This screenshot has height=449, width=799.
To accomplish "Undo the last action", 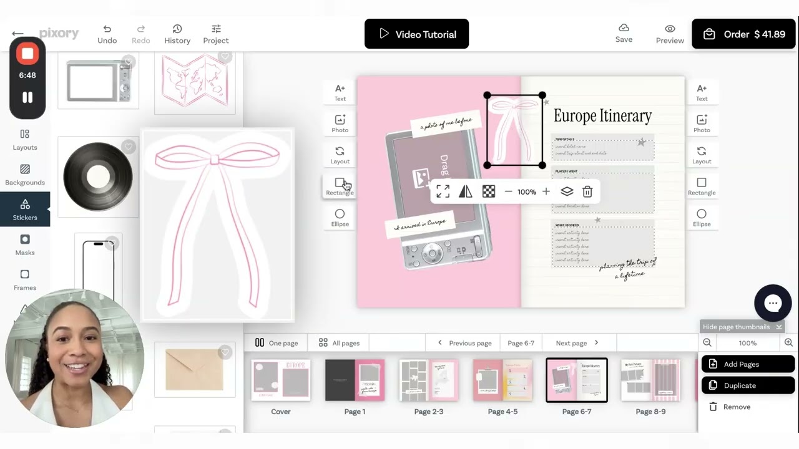I will click(107, 34).
